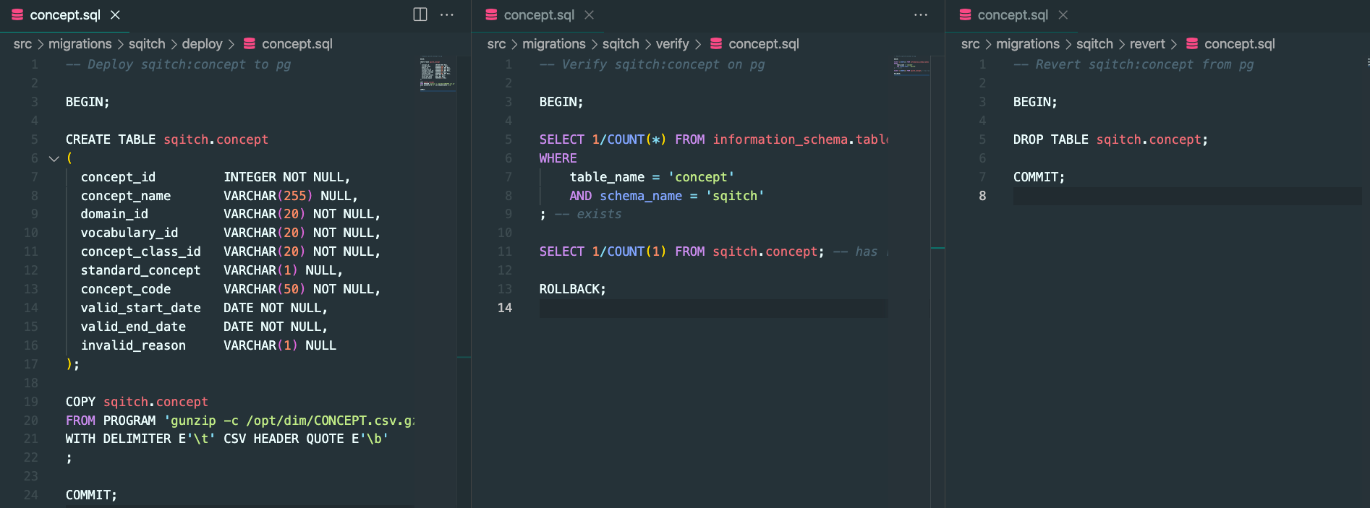Click the 'concept_code' VARCHAR(50) line
Viewport: 1370px width, 508px height.
231,289
